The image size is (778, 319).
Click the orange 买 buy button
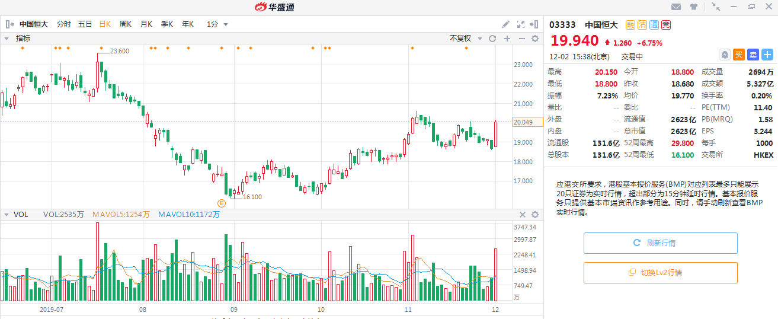tap(738, 55)
